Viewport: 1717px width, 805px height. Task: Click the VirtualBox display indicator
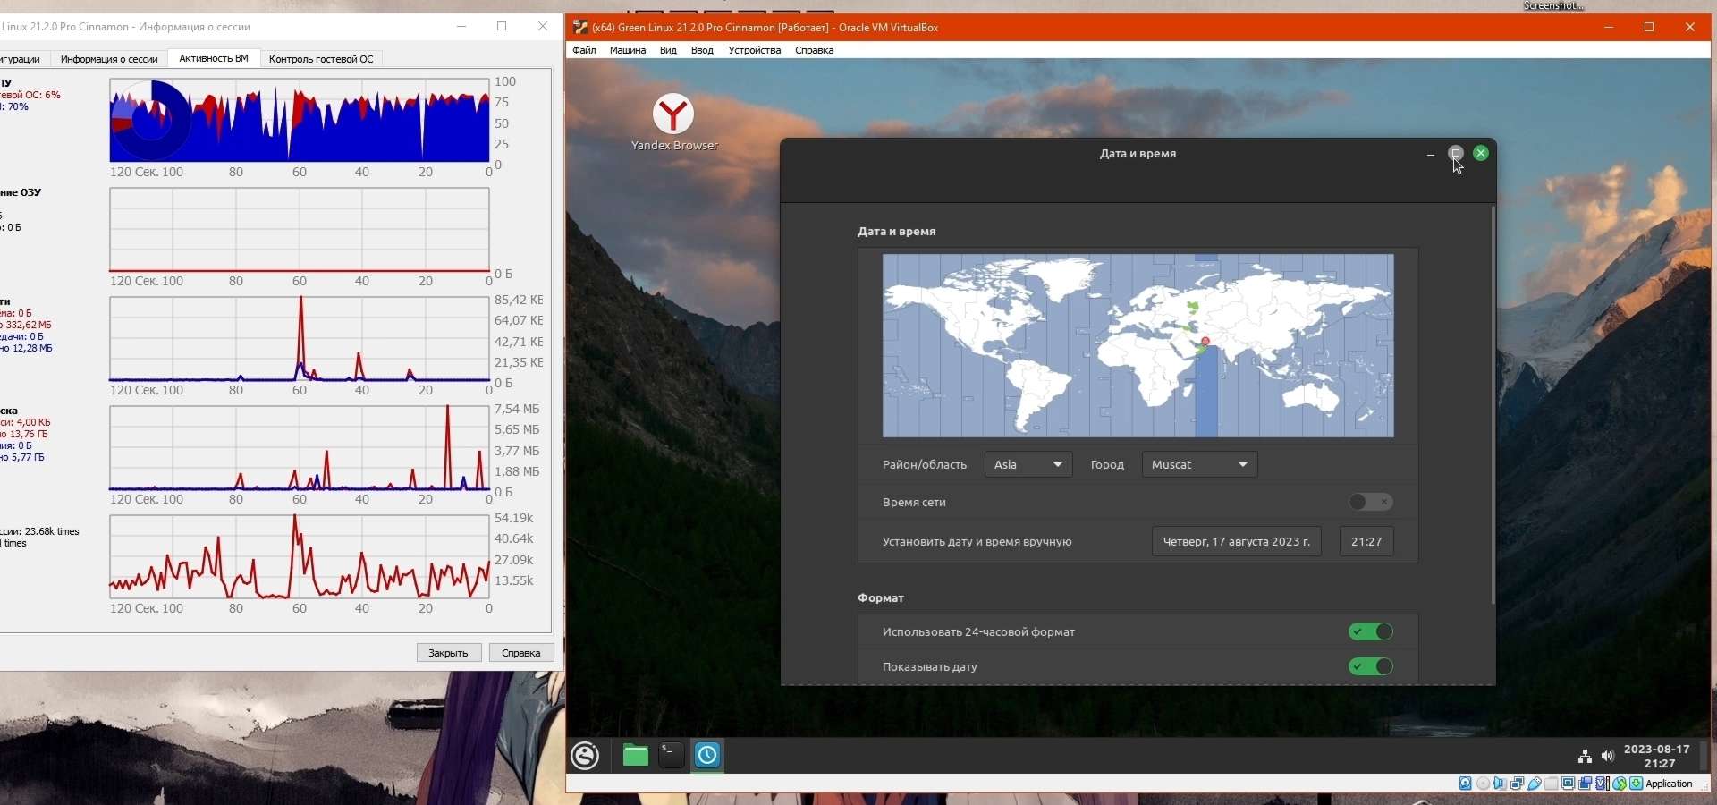click(x=1569, y=784)
